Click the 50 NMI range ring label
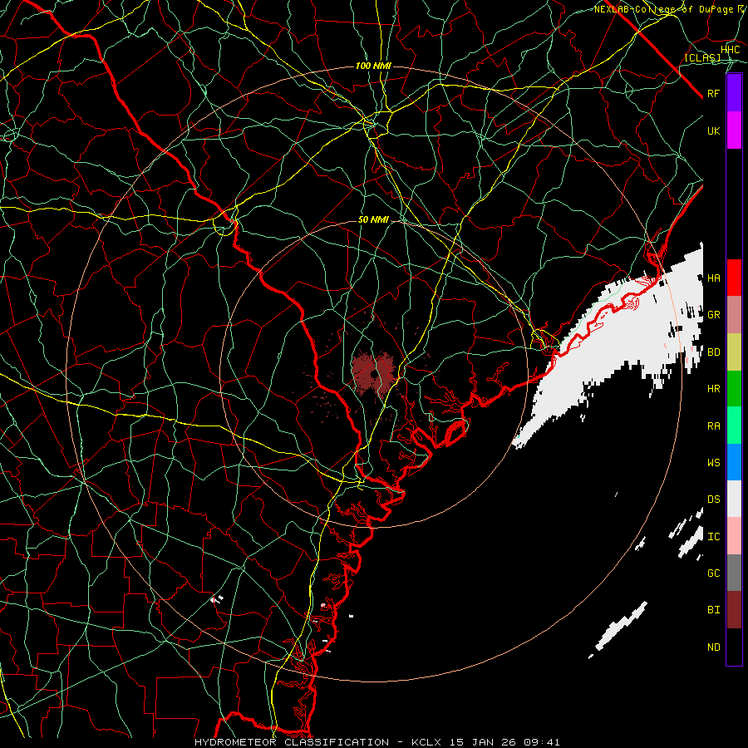Screen dimensions: 748x748 [x=373, y=220]
